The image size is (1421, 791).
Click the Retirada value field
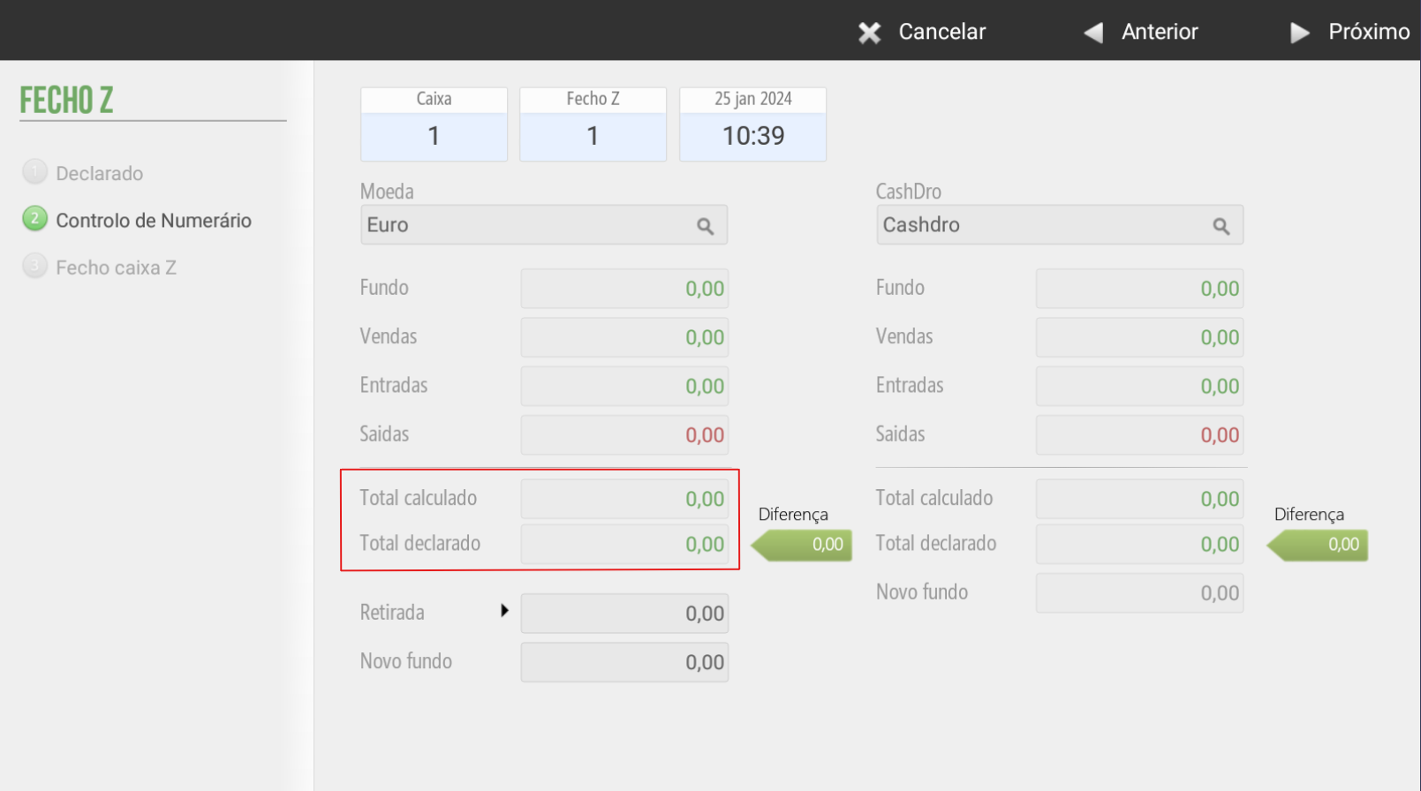pos(624,614)
